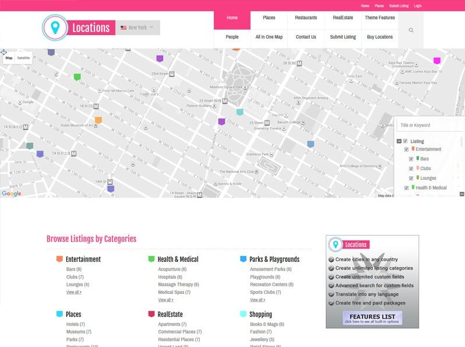
Task: Click Submit Listing in main navigation
Action: (343, 37)
